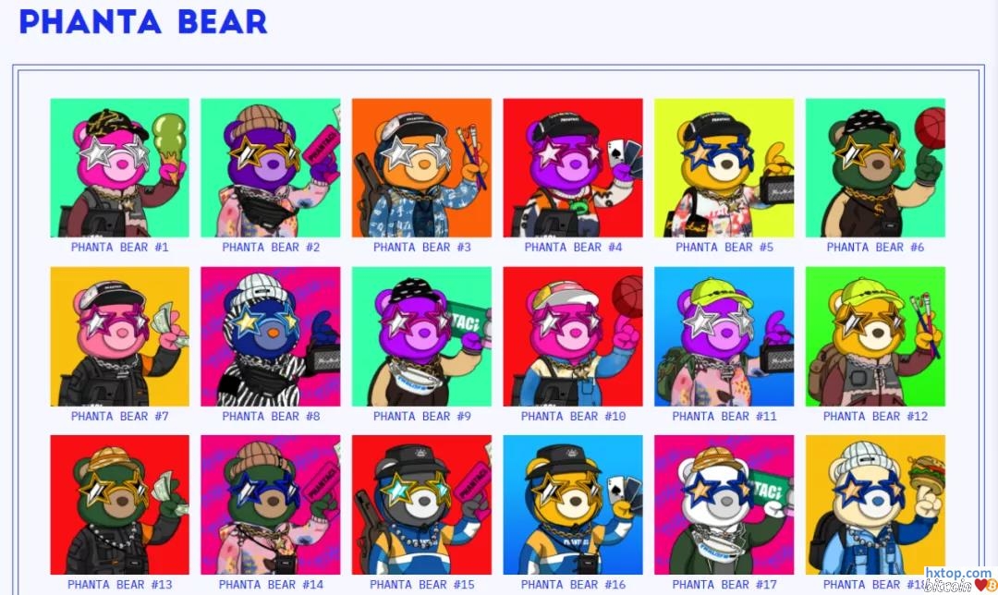Click the panda Phanta Bear #17 thumbnail

(x=724, y=504)
